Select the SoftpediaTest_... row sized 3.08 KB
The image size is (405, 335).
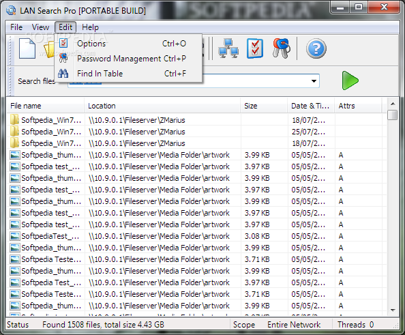coord(196,236)
